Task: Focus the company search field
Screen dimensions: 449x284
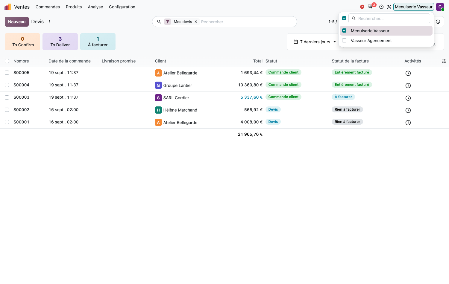Action: 389,19
